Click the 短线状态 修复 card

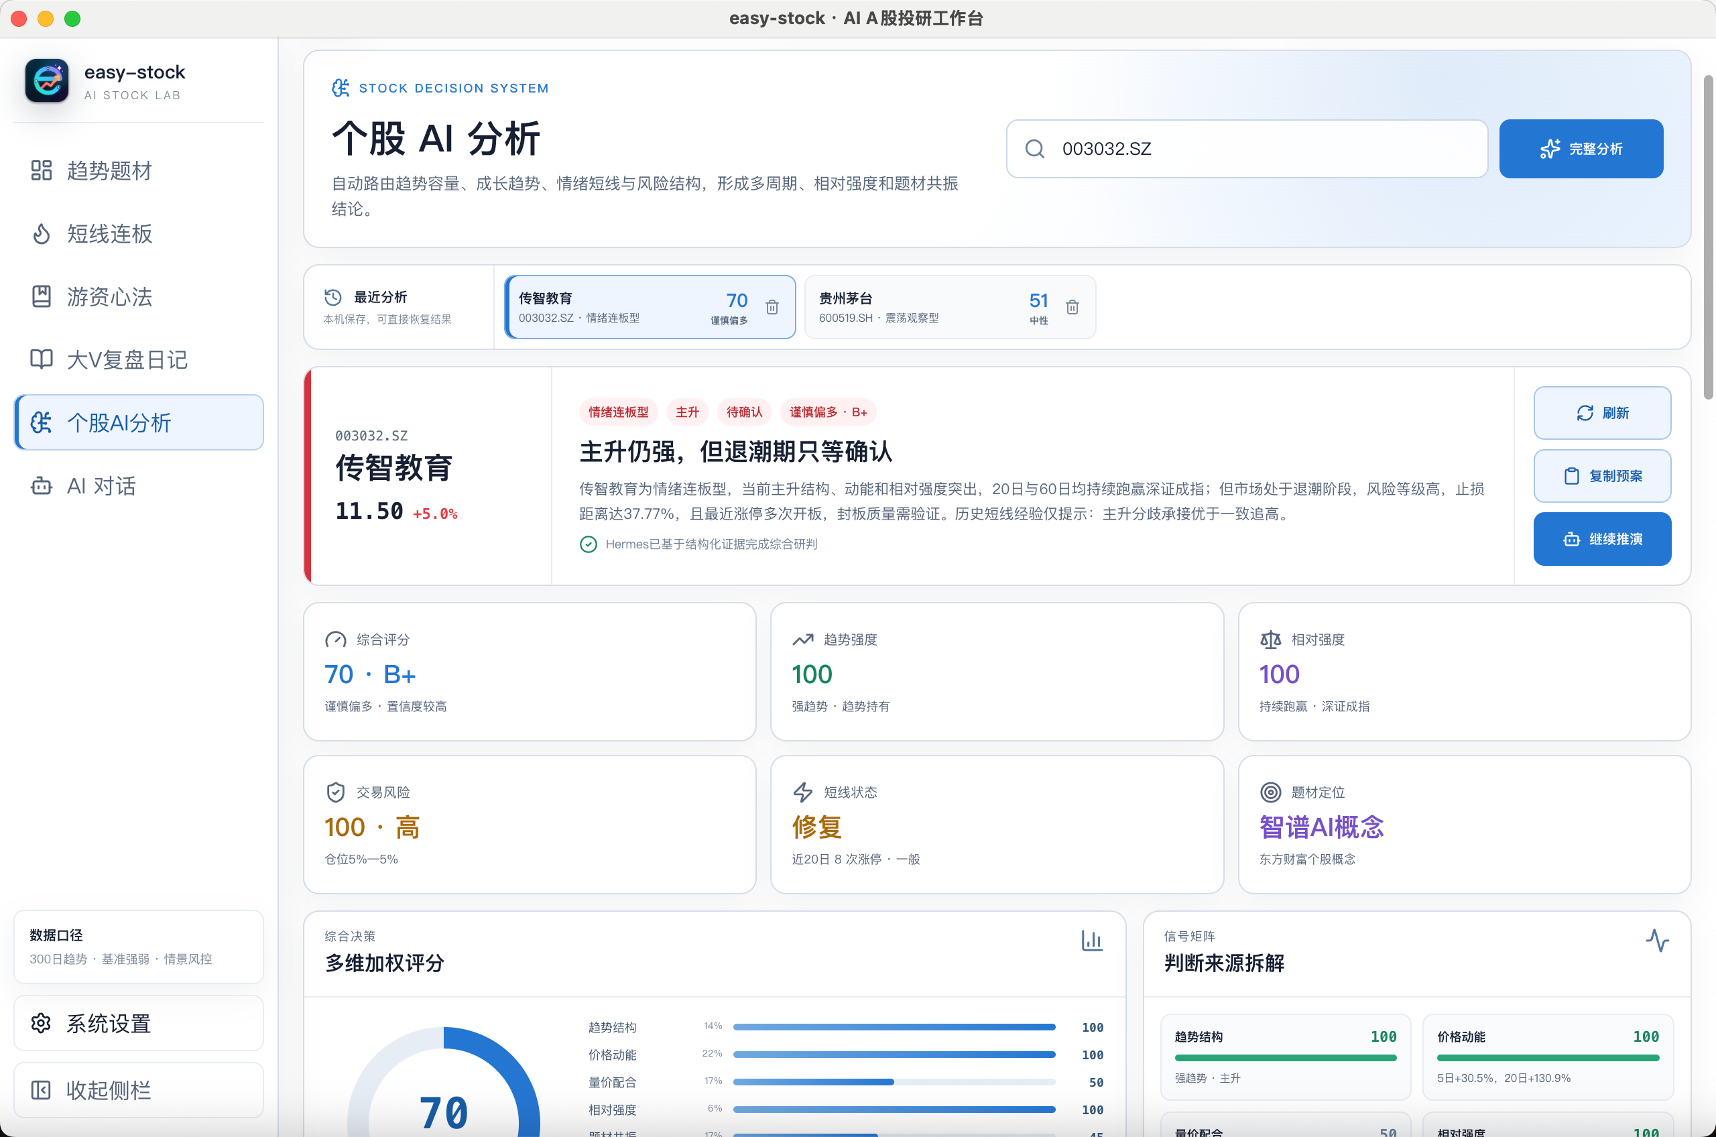click(x=997, y=825)
